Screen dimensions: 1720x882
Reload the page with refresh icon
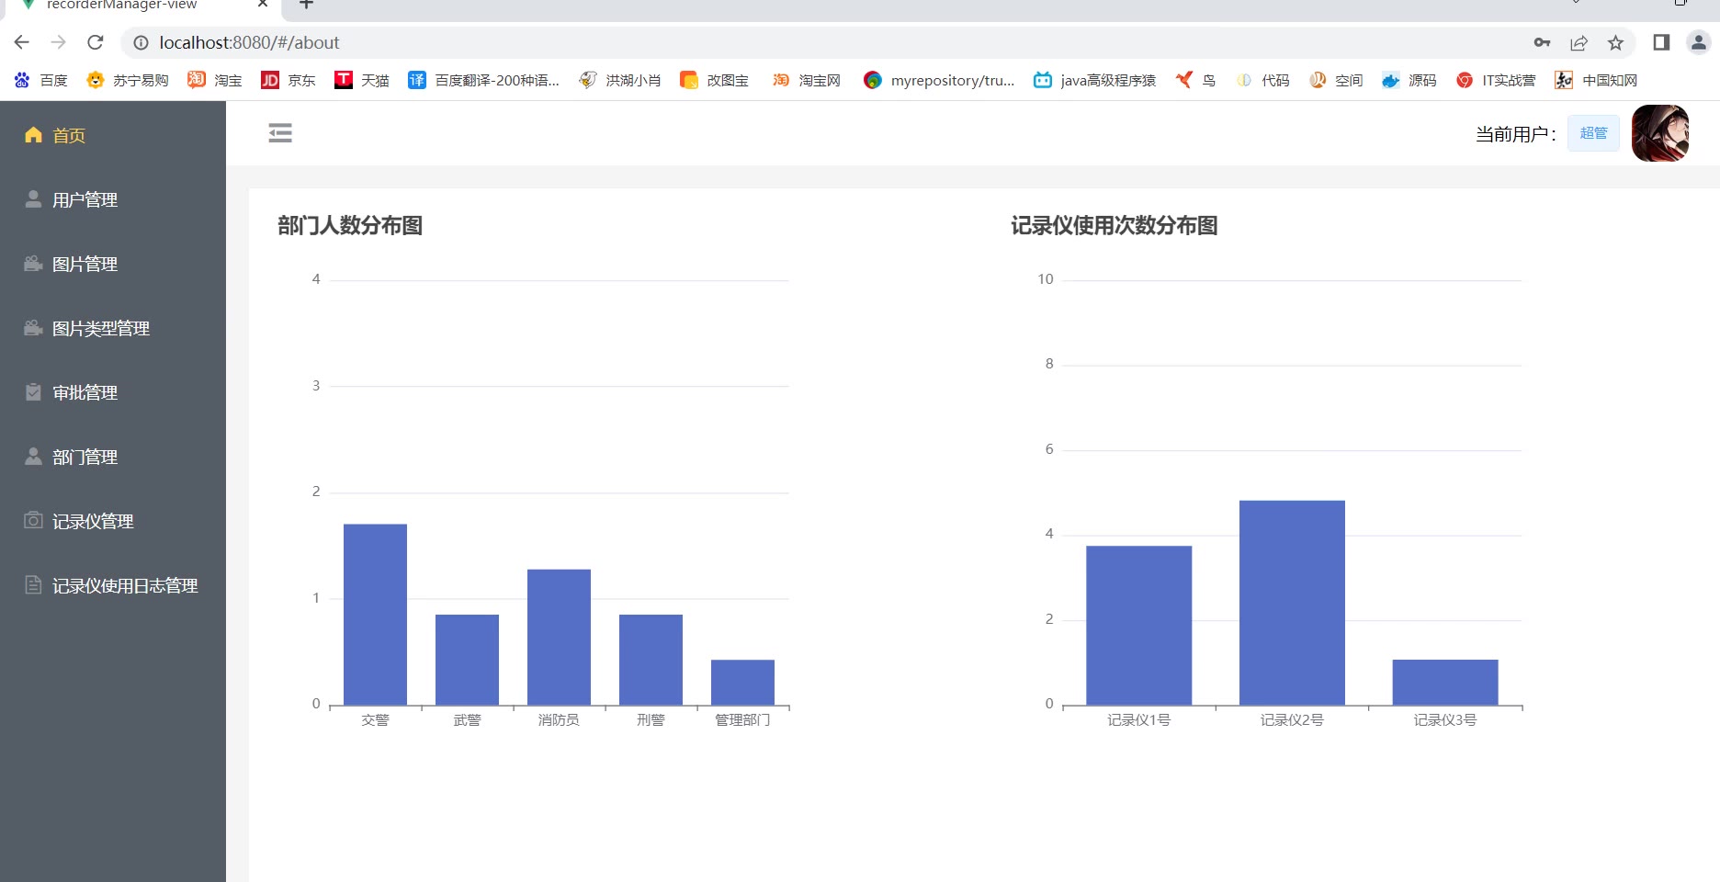point(96,42)
